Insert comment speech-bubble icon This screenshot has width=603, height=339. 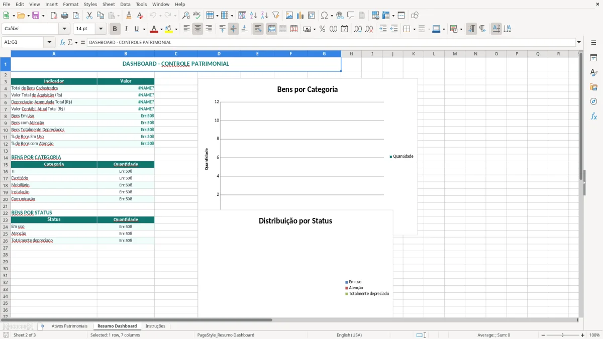pos(351,16)
